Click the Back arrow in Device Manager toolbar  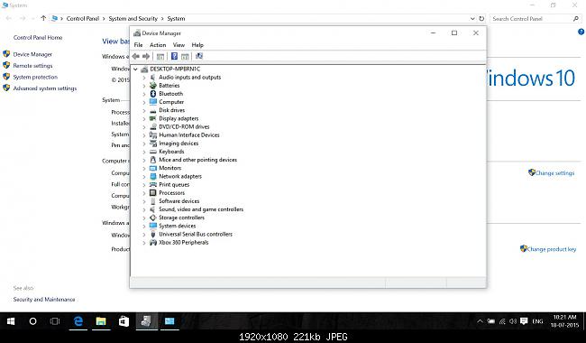coord(135,56)
